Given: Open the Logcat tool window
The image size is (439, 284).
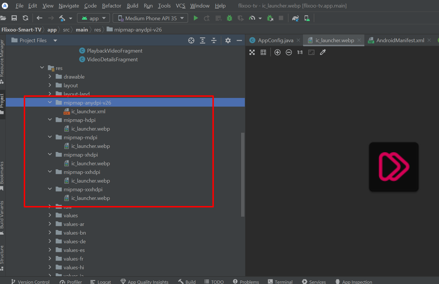Looking at the screenshot, I should coord(101,282).
